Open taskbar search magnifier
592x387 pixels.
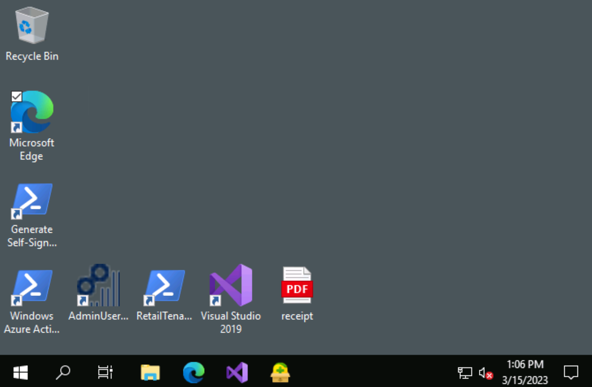tap(63, 372)
